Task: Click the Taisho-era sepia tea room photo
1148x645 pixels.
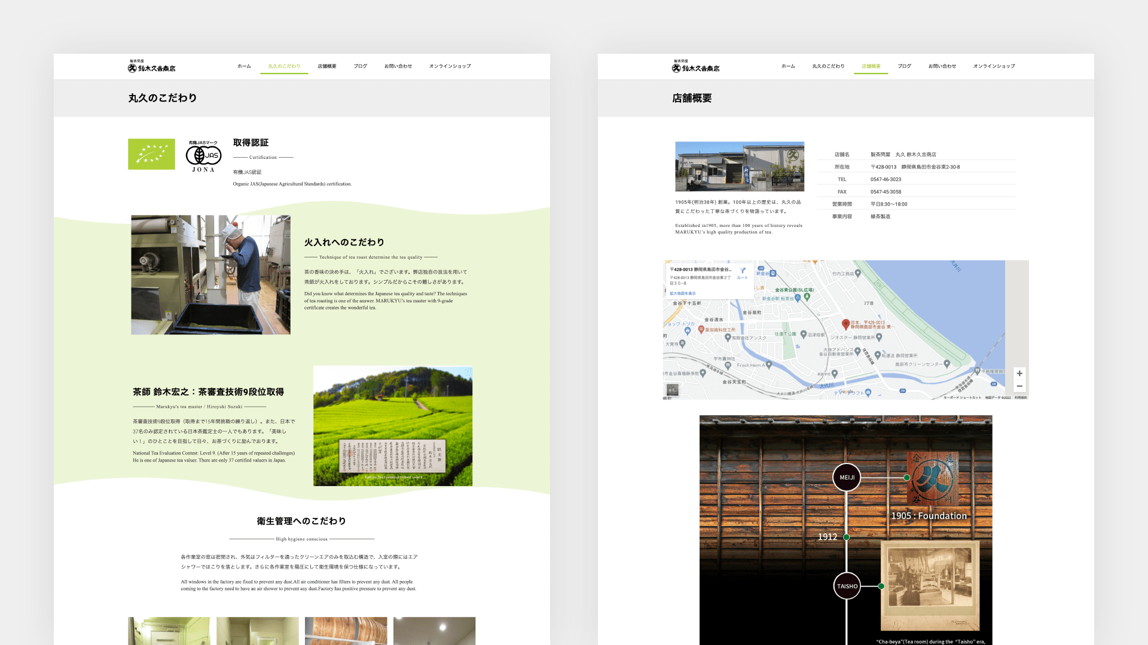Action: click(930, 586)
